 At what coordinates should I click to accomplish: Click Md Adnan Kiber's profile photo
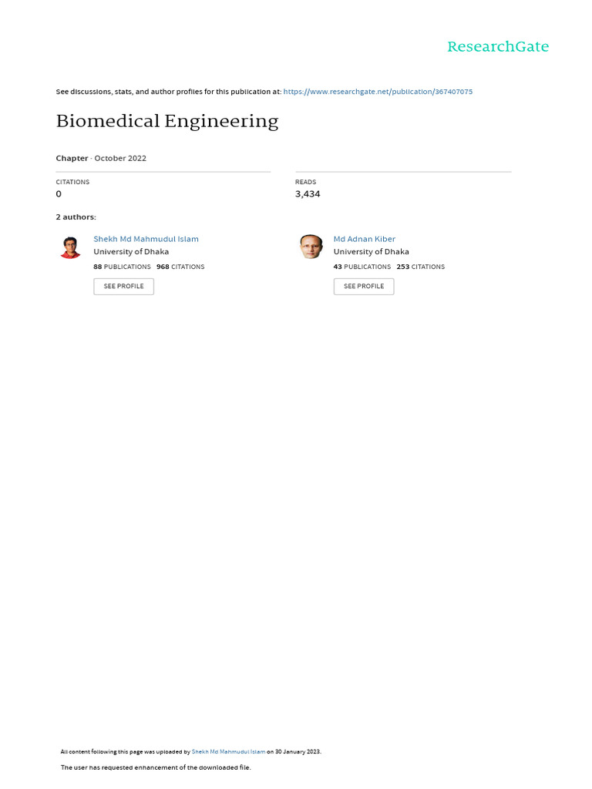point(311,247)
